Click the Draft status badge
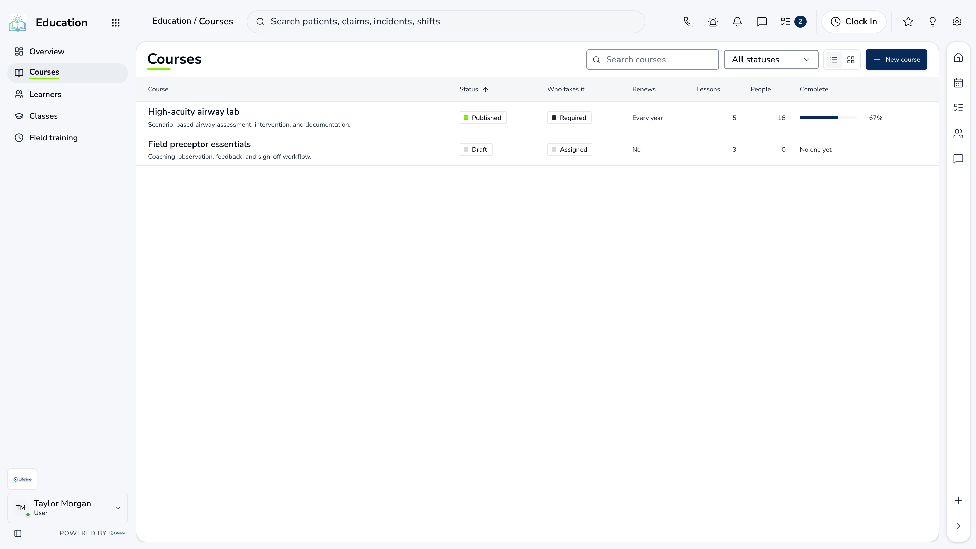976x549 pixels. point(476,150)
